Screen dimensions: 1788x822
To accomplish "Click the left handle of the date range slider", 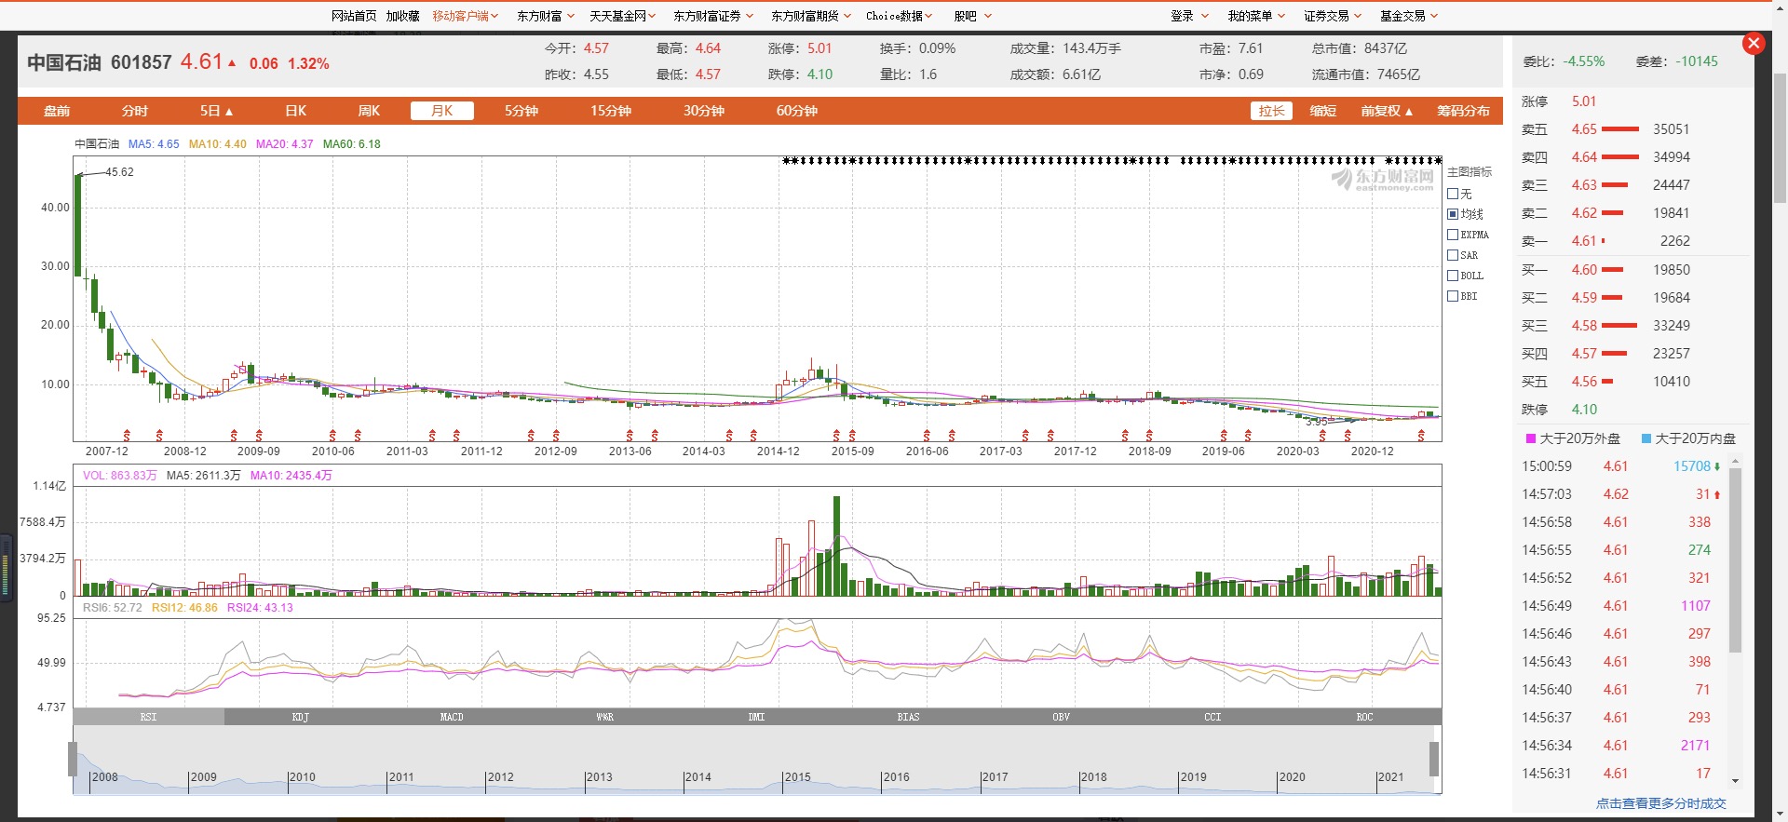I will 73,759.
